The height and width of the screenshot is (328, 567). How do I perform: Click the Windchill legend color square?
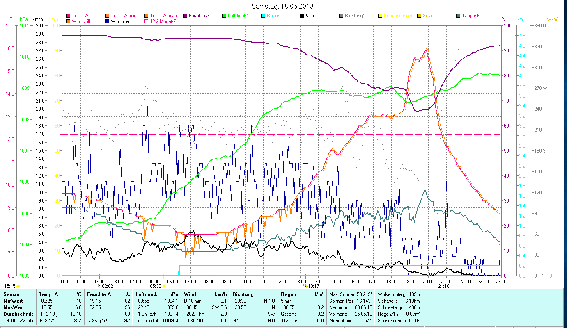[68, 21]
